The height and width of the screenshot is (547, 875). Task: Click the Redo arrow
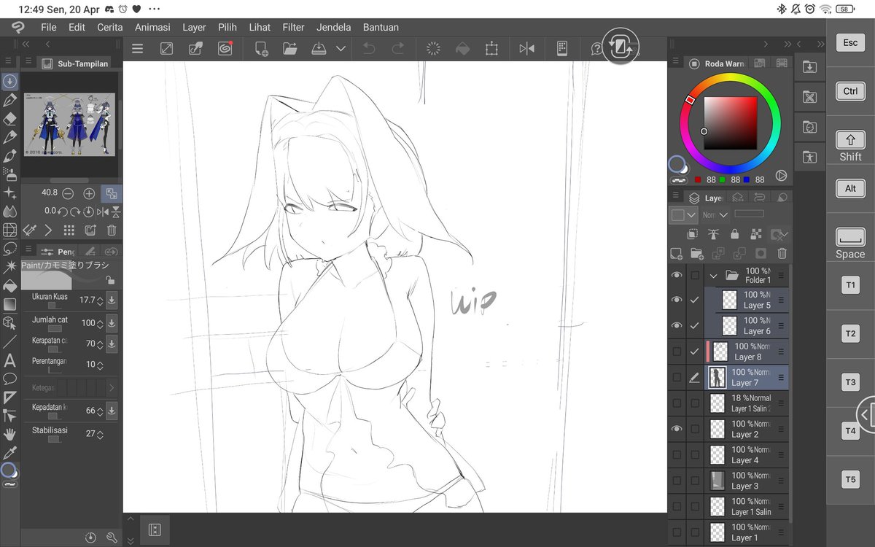tap(398, 49)
